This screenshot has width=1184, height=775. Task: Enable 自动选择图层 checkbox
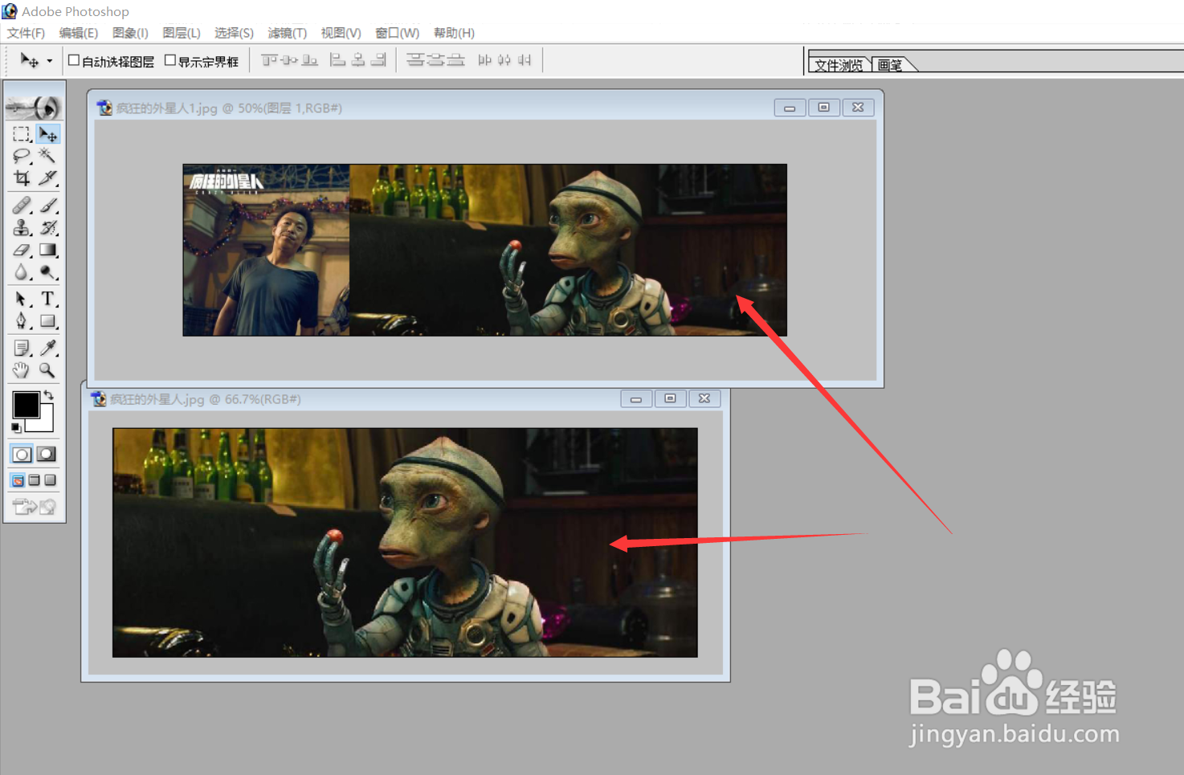click(x=74, y=60)
